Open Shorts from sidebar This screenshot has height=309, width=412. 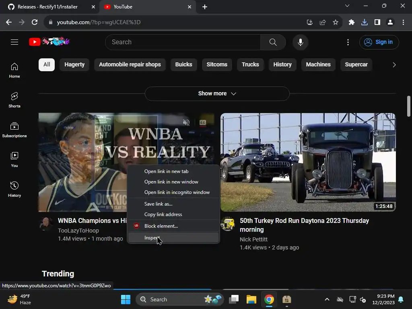14,100
